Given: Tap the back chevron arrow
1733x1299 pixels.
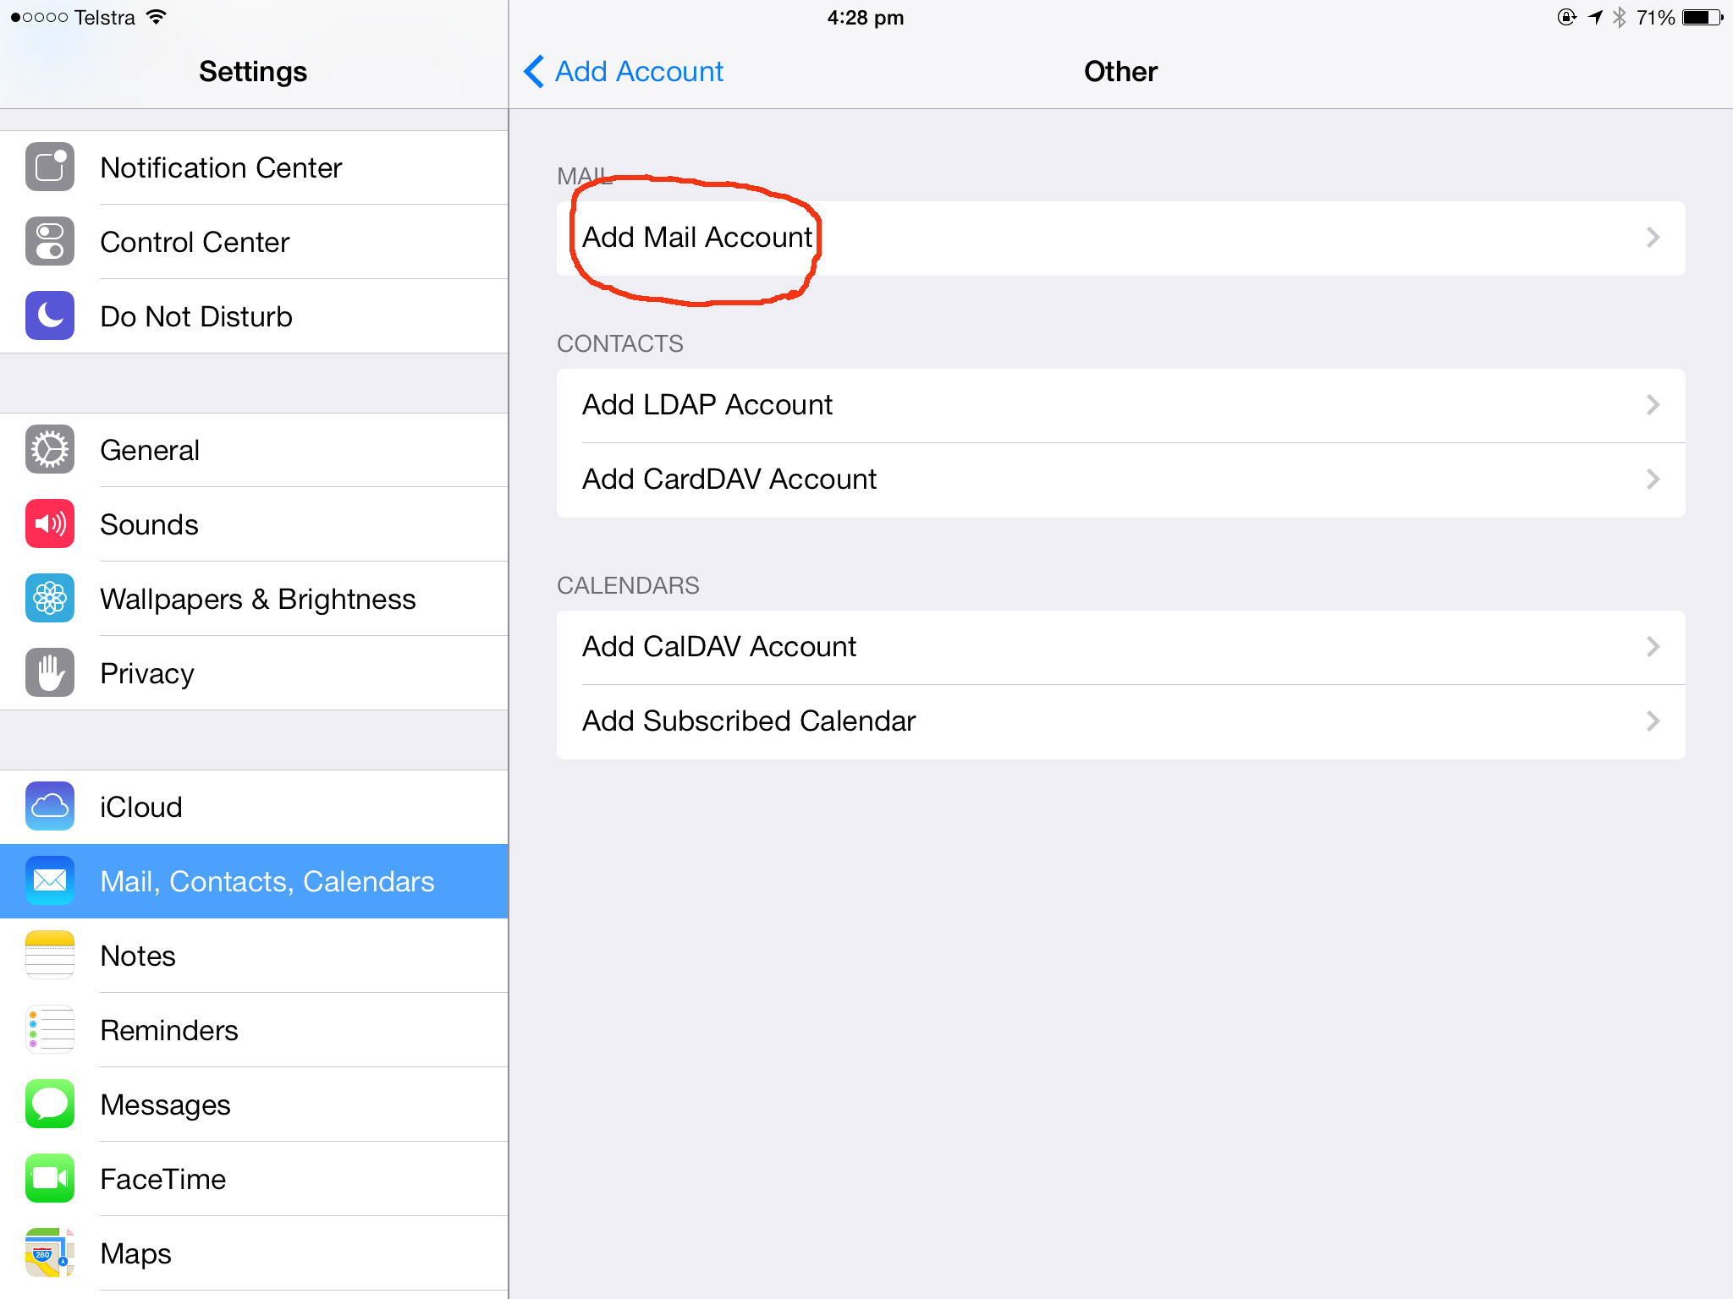Looking at the screenshot, I should click(x=534, y=71).
